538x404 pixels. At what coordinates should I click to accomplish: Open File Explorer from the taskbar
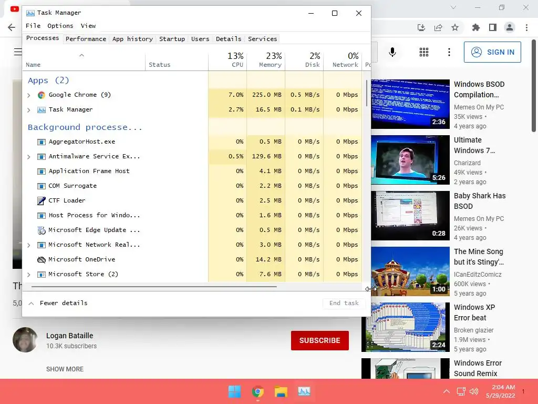(x=281, y=391)
